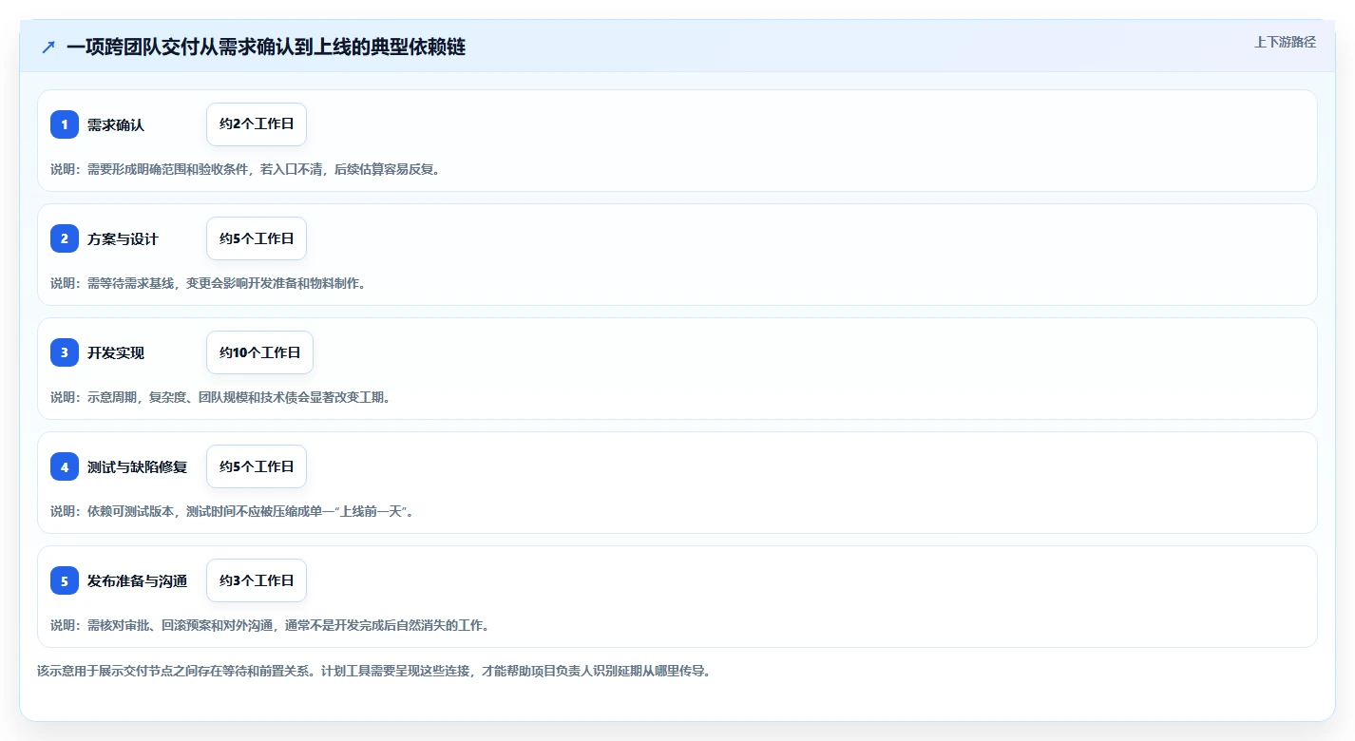Click the 约2个工作日 duration pill
Image resolution: width=1355 pixels, height=741 pixels.
pyautogui.click(x=257, y=124)
